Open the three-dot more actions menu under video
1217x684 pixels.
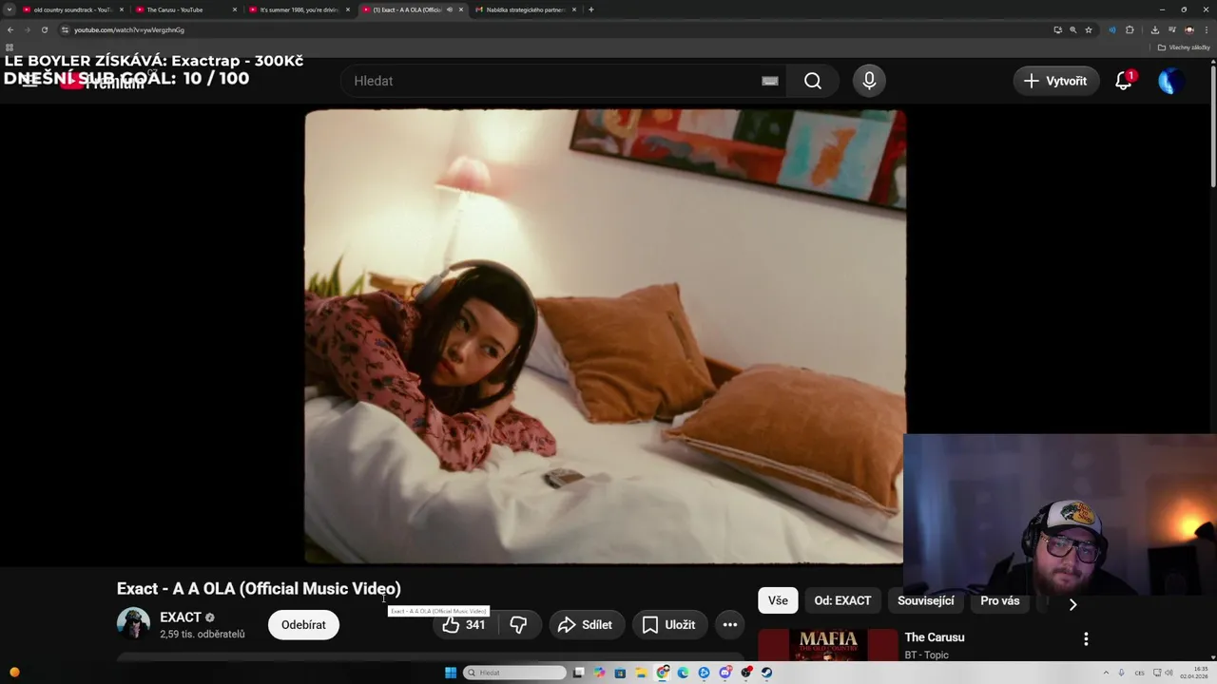click(x=730, y=624)
